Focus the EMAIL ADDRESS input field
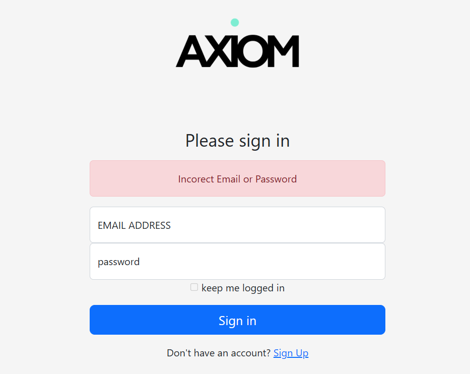Viewport: 470px width, 374px height. [237, 225]
